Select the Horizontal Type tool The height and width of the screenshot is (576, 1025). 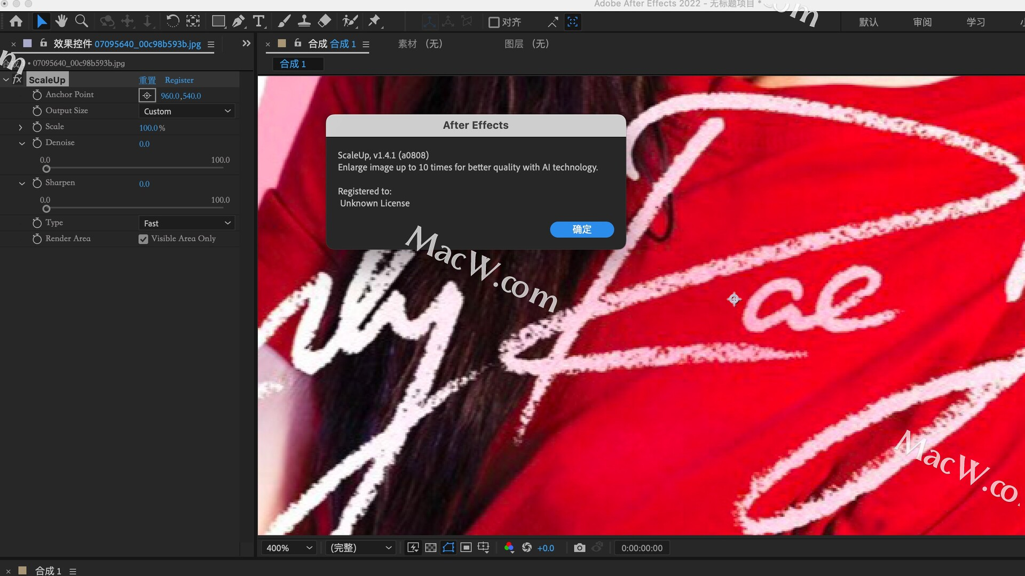[x=259, y=21]
